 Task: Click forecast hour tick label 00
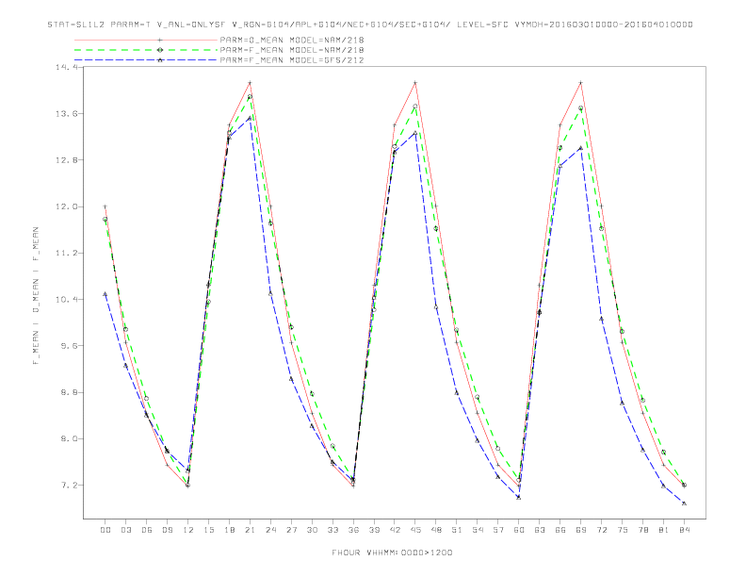click(105, 530)
